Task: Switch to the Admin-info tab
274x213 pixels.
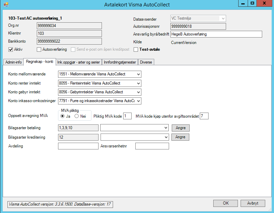Action: tap(13, 62)
